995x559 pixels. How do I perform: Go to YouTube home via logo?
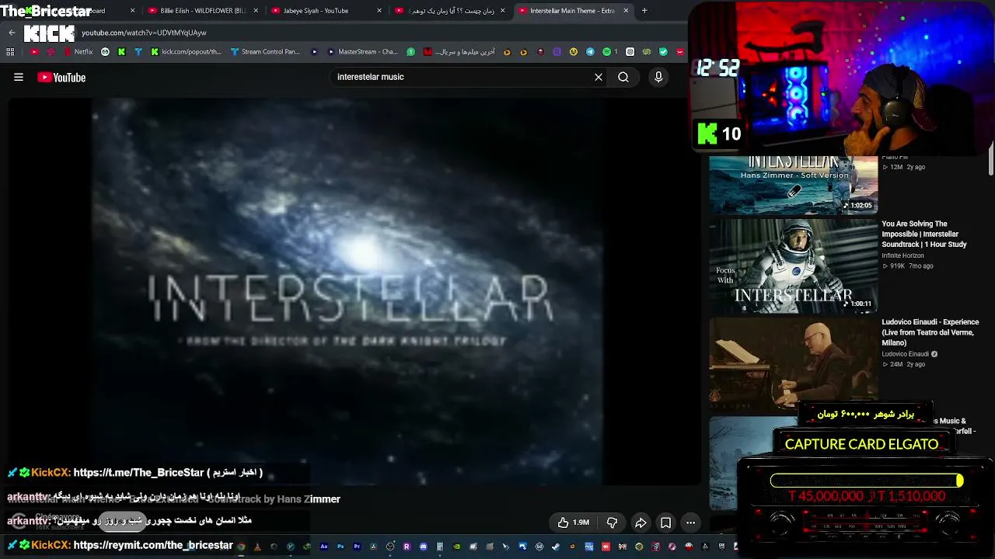coord(61,77)
